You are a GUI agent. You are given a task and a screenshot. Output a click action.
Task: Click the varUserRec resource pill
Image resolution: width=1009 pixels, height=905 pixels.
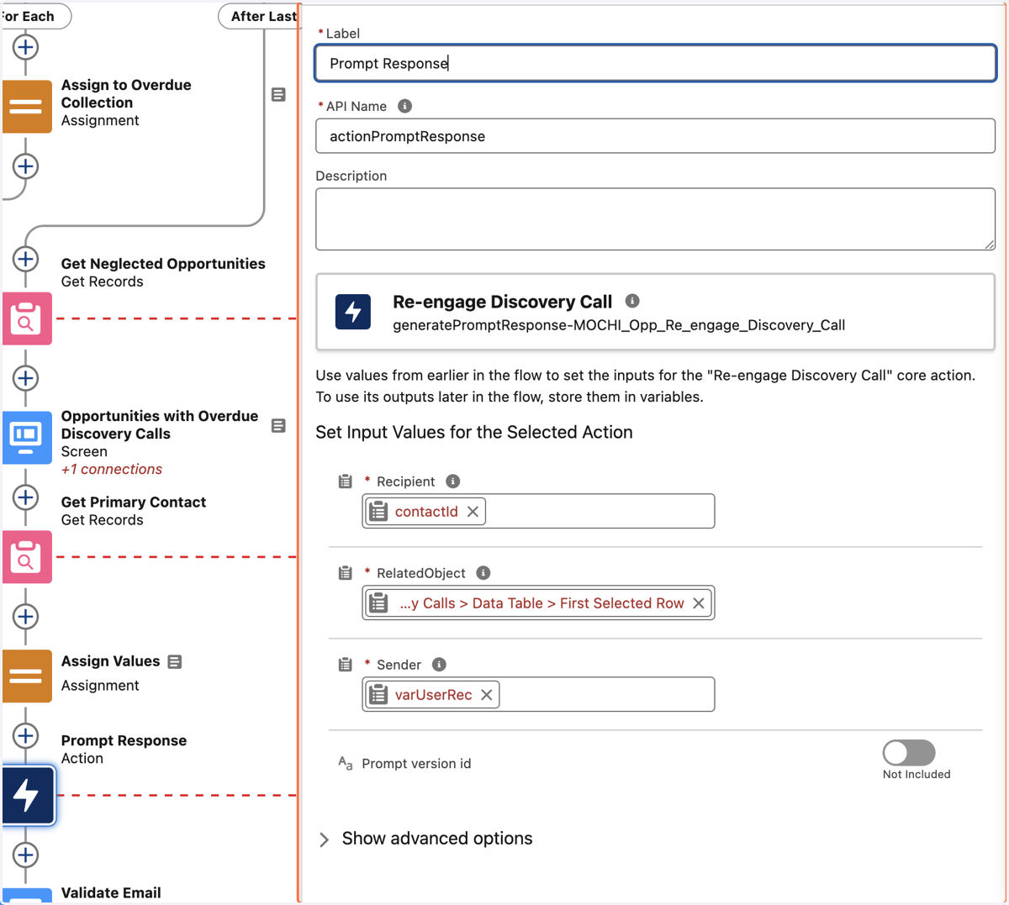432,695
